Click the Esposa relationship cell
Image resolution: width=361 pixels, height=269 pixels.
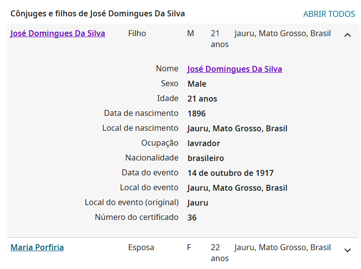141,247
